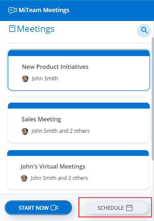Click the calendar icon on Schedule button
The image size is (154, 221).
[129, 208]
